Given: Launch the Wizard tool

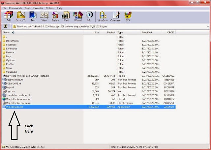Looking at the screenshot, I should 78,16.
